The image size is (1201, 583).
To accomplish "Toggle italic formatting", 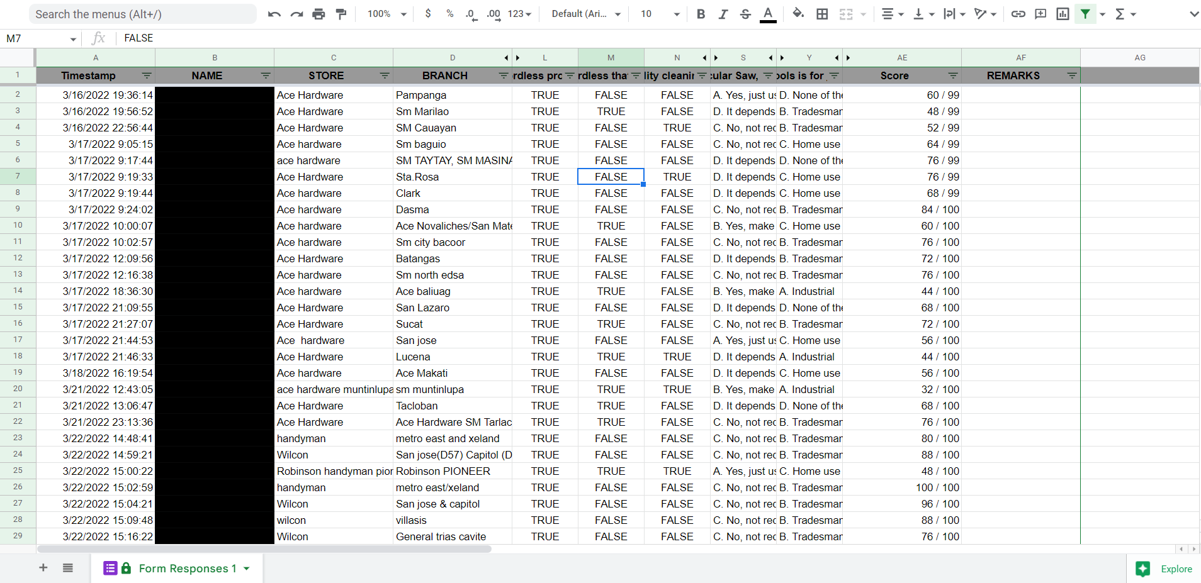I will tap(723, 14).
